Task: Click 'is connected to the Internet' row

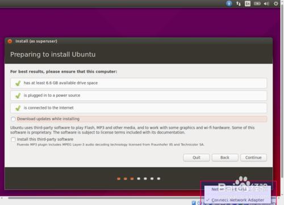Action: (x=139, y=108)
